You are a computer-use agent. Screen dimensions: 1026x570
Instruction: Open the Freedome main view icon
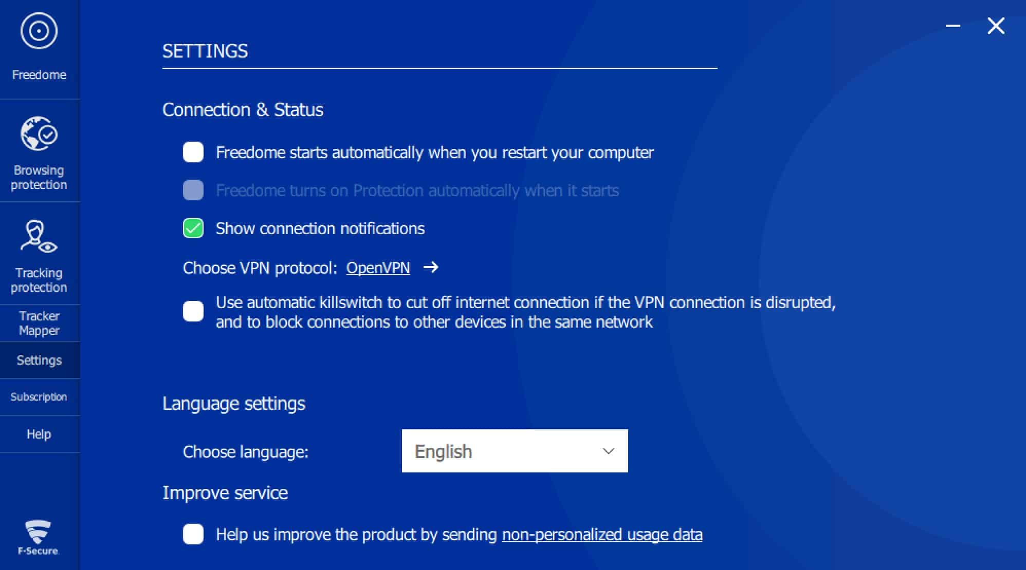pos(39,31)
